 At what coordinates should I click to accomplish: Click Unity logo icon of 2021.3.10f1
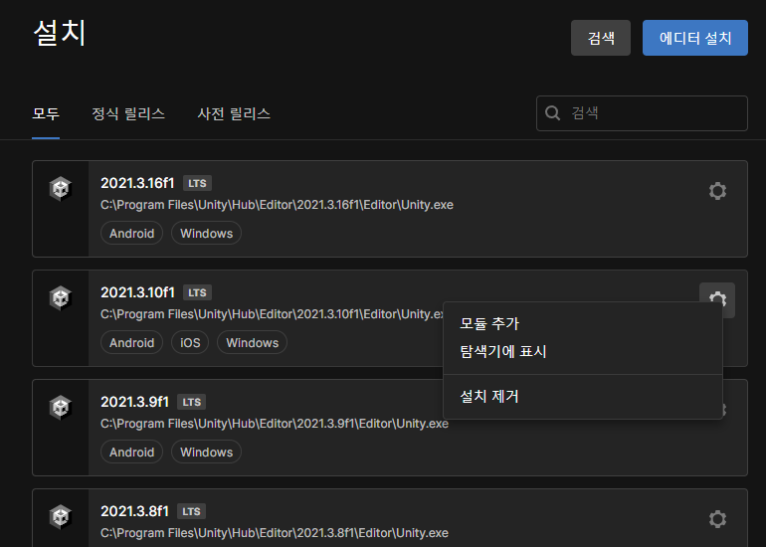(61, 298)
